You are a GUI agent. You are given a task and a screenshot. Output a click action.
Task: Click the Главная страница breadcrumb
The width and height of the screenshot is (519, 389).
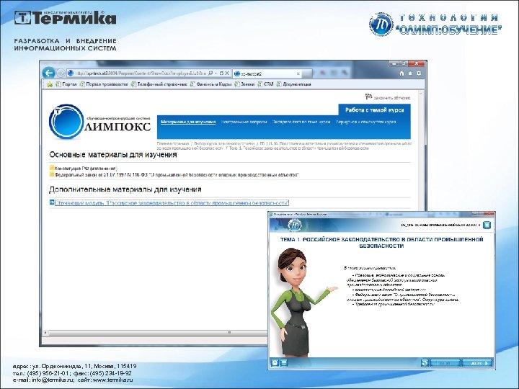[172, 144]
